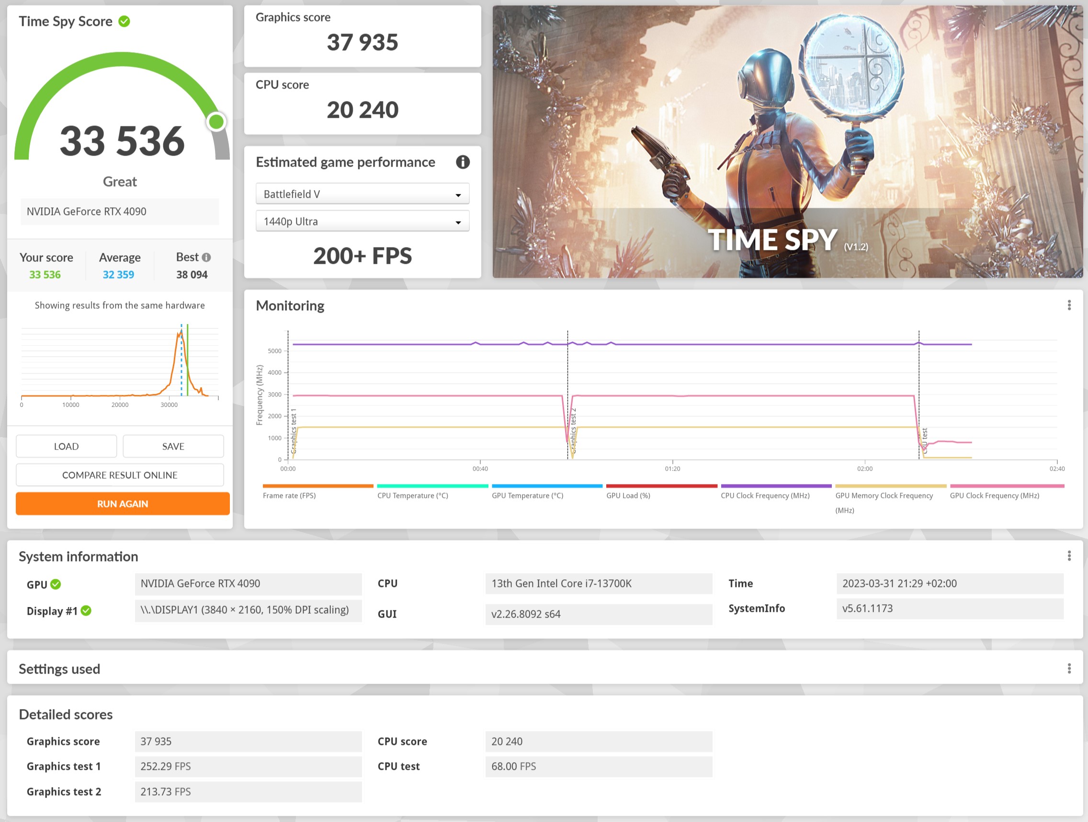
Task: Open the 1440p Ultra resolution dropdown
Action: tap(363, 222)
